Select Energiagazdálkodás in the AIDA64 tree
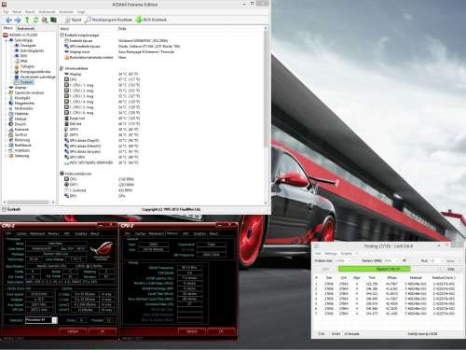 pyautogui.click(x=35, y=72)
